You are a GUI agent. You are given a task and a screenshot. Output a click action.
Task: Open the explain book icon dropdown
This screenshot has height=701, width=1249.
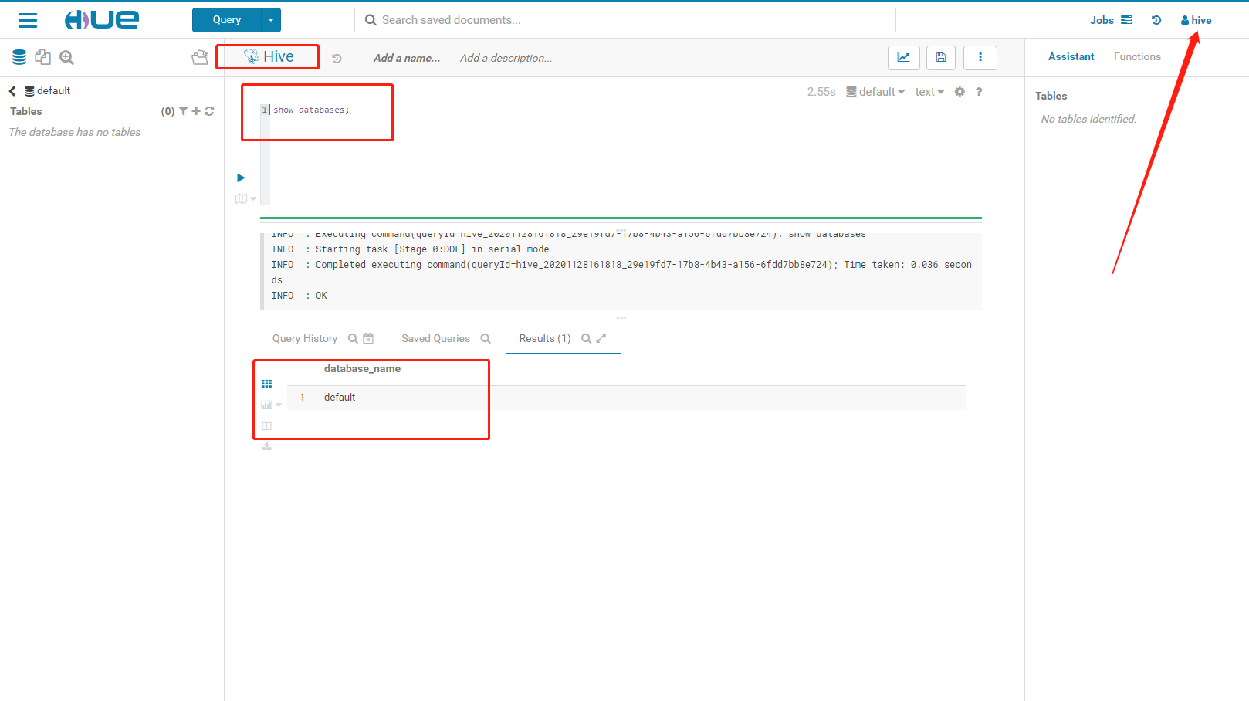click(x=245, y=199)
